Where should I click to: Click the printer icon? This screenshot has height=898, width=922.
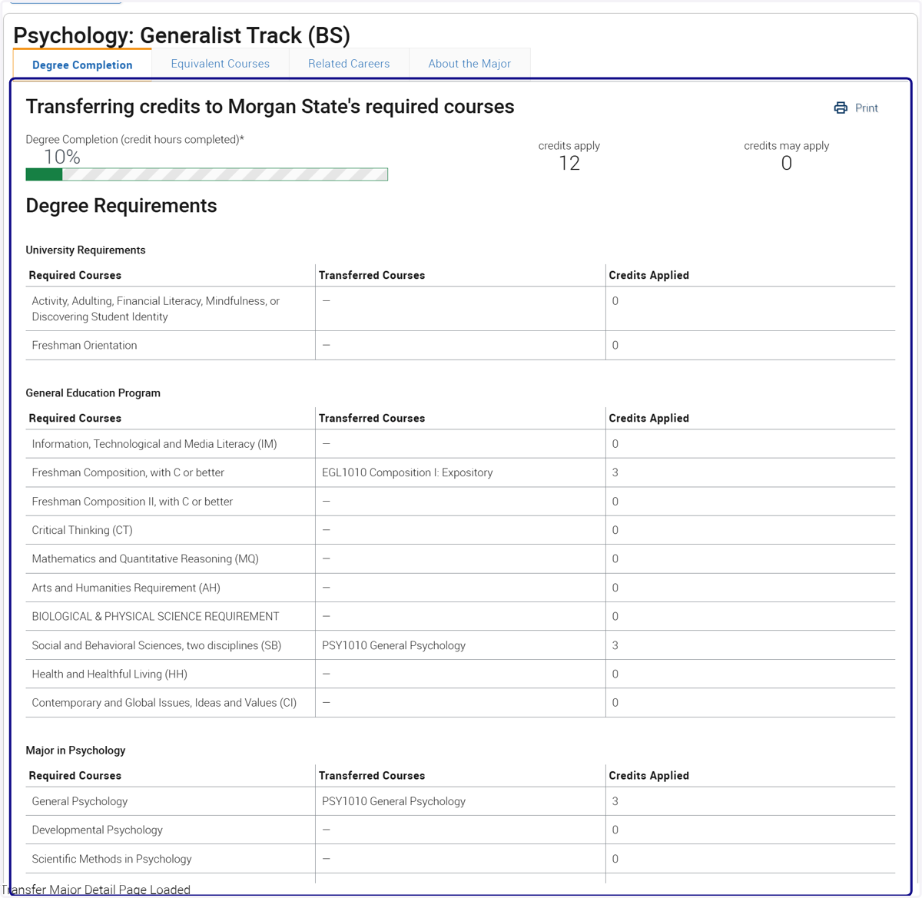coord(841,108)
